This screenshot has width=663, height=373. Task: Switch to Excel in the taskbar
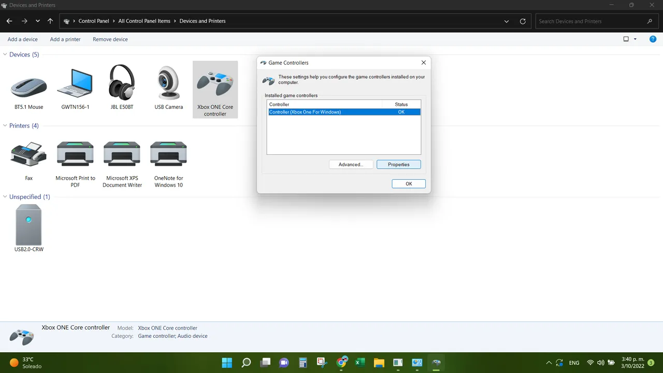(x=360, y=363)
